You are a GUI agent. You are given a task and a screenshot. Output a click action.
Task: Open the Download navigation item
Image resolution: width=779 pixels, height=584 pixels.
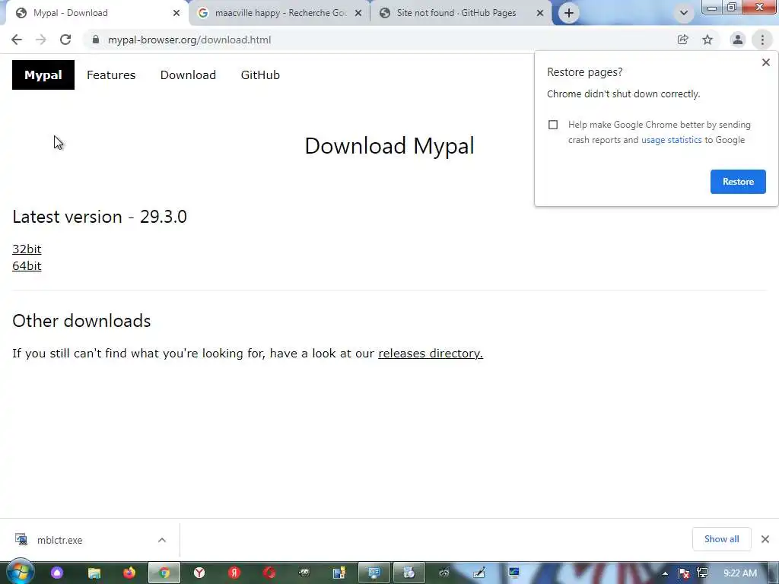click(x=189, y=75)
